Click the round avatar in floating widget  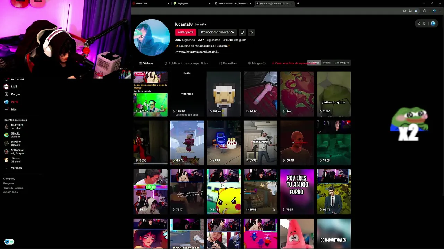(x=433, y=24)
